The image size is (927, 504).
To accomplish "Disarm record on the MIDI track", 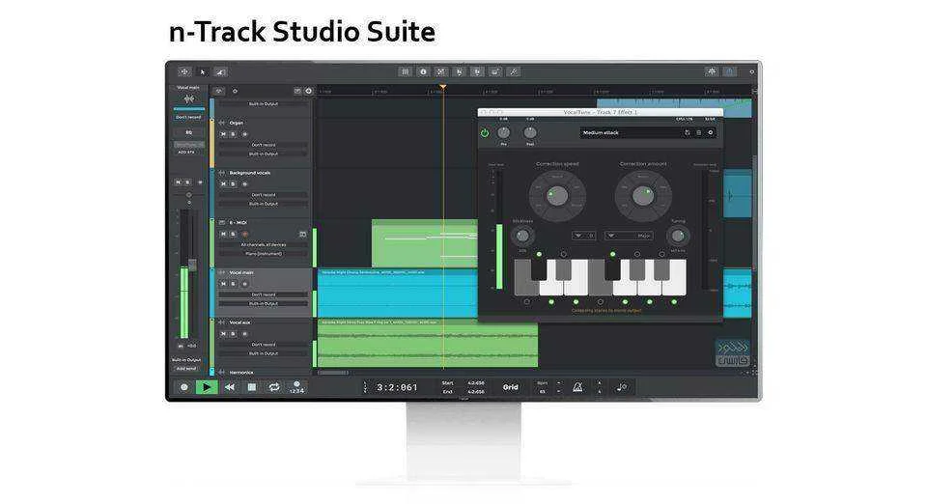I will [x=244, y=234].
